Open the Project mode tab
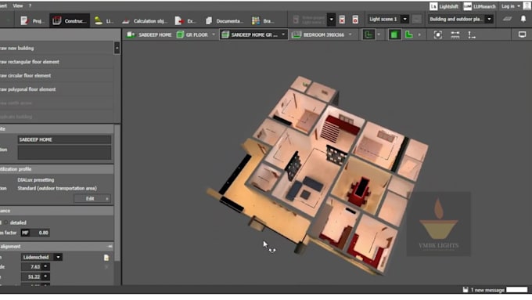Viewport: 532px width, 300px height. click(x=32, y=20)
